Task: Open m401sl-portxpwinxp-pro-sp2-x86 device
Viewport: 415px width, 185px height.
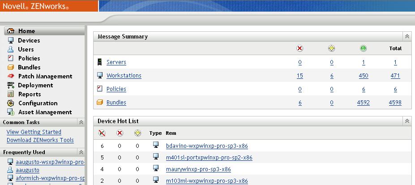Action: 209,158
